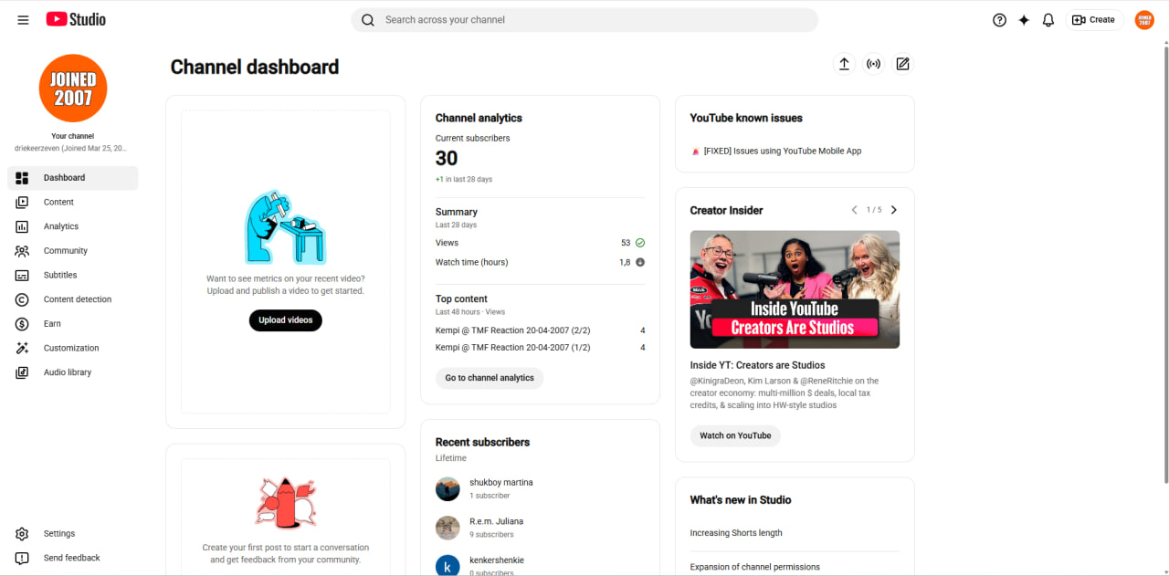Open Kempi @ TMF Reaction 20-04-2007 (1/2)
This screenshot has width=1169, height=576.
513,348
